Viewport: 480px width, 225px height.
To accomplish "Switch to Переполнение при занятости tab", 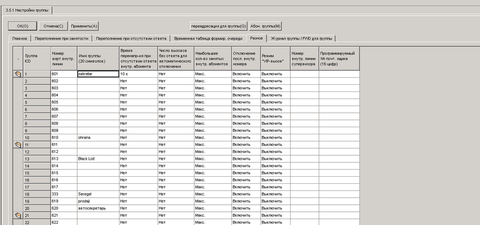I will pyautogui.click(x=61, y=38).
